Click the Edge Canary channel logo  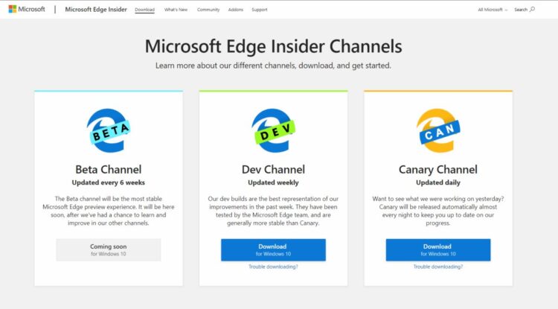(438, 130)
